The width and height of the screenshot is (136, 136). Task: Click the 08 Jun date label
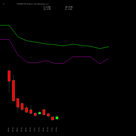21,129
